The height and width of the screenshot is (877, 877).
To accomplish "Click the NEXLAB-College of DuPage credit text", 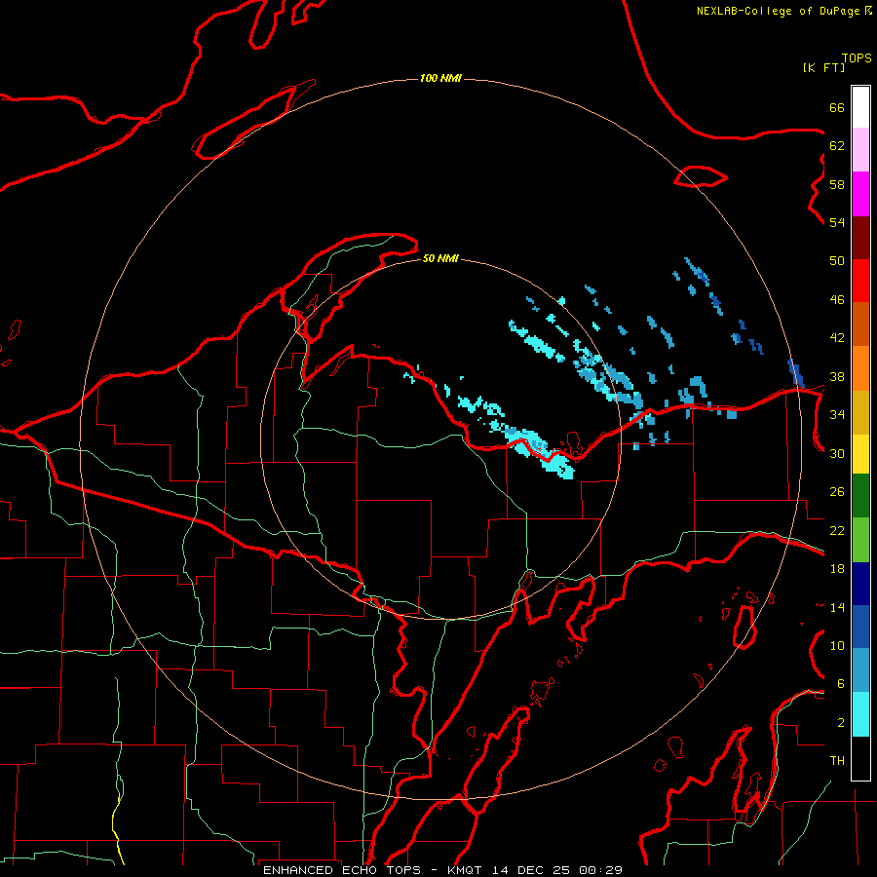I will coord(778,11).
